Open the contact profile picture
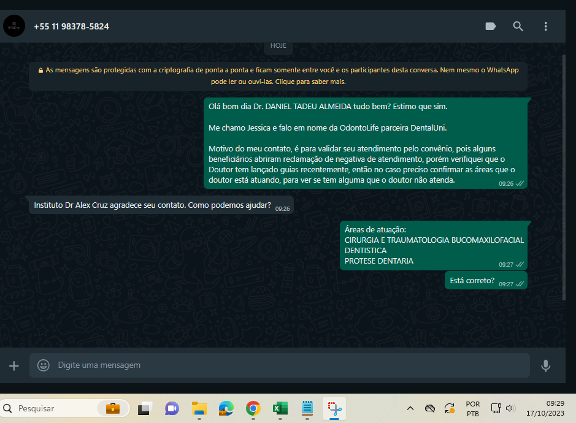Screen dimensions: 576x423 (14, 26)
